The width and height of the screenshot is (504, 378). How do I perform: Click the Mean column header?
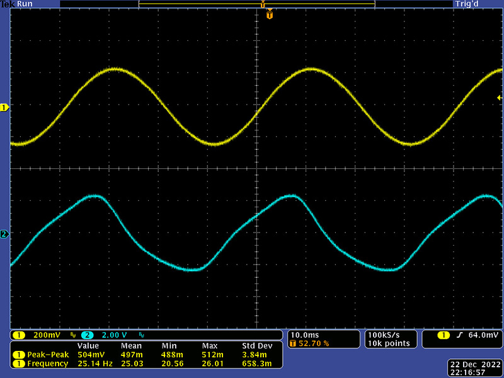click(x=131, y=346)
